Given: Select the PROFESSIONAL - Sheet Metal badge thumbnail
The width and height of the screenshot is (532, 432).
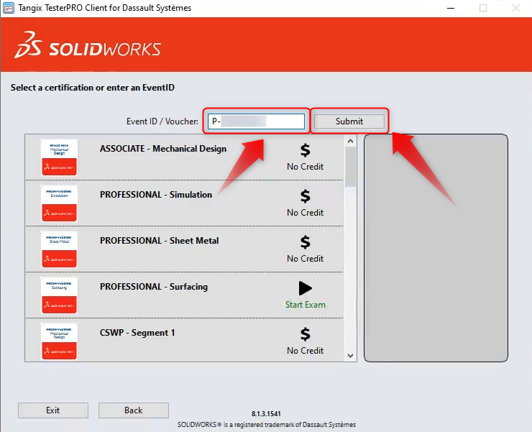Looking at the screenshot, I should (x=59, y=249).
